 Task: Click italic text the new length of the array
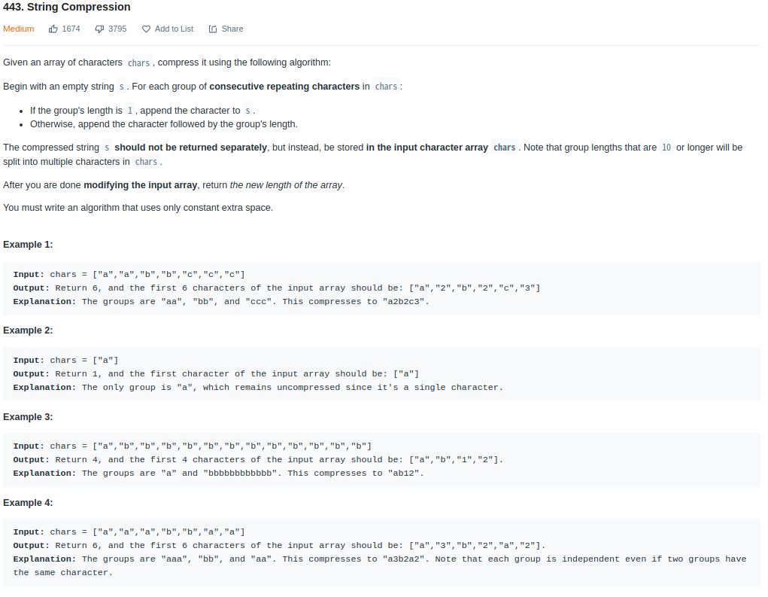pyautogui.click(x=286, y=185)
